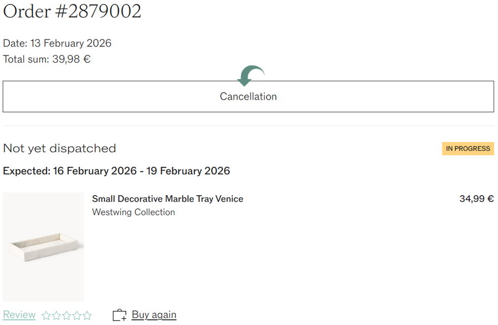Select the second rating star
Screen dimensions: 498x325
(57, 316)
